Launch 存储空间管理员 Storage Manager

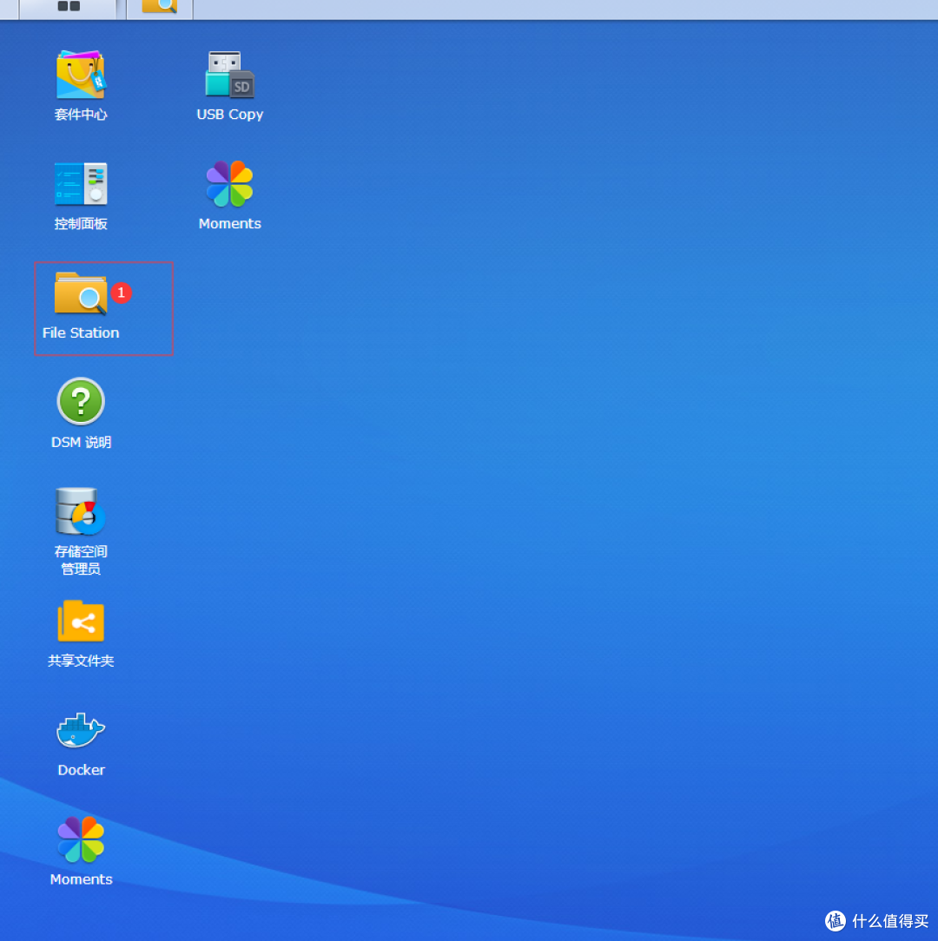pos(81,511)
